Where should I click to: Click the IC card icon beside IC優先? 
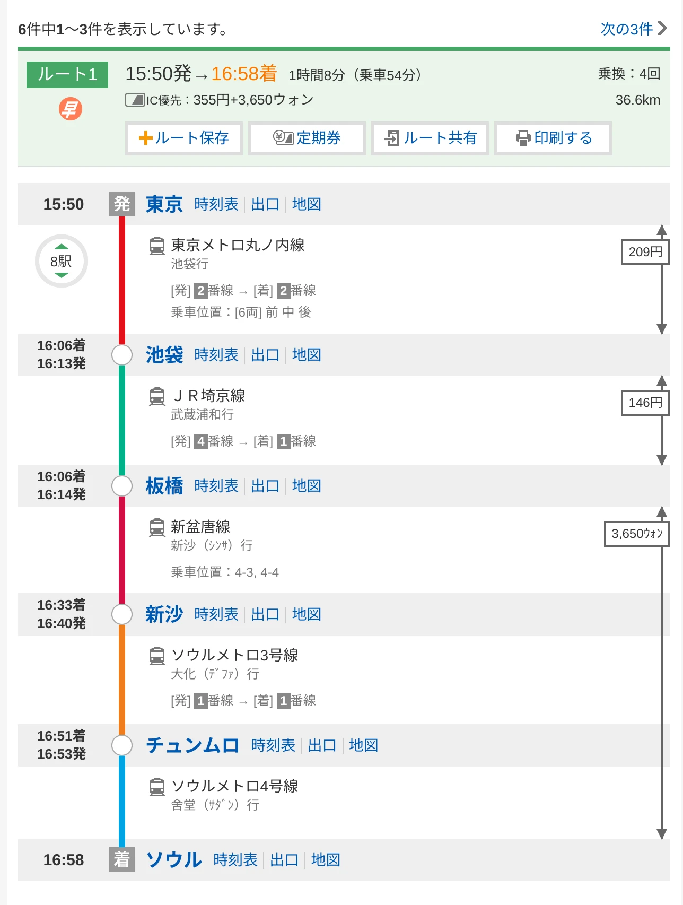[x=135, y=100]
